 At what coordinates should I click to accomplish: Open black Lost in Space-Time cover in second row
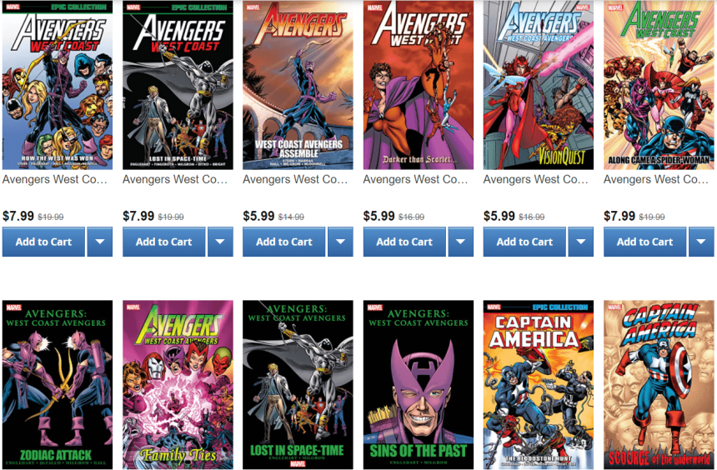pos(298,384)
